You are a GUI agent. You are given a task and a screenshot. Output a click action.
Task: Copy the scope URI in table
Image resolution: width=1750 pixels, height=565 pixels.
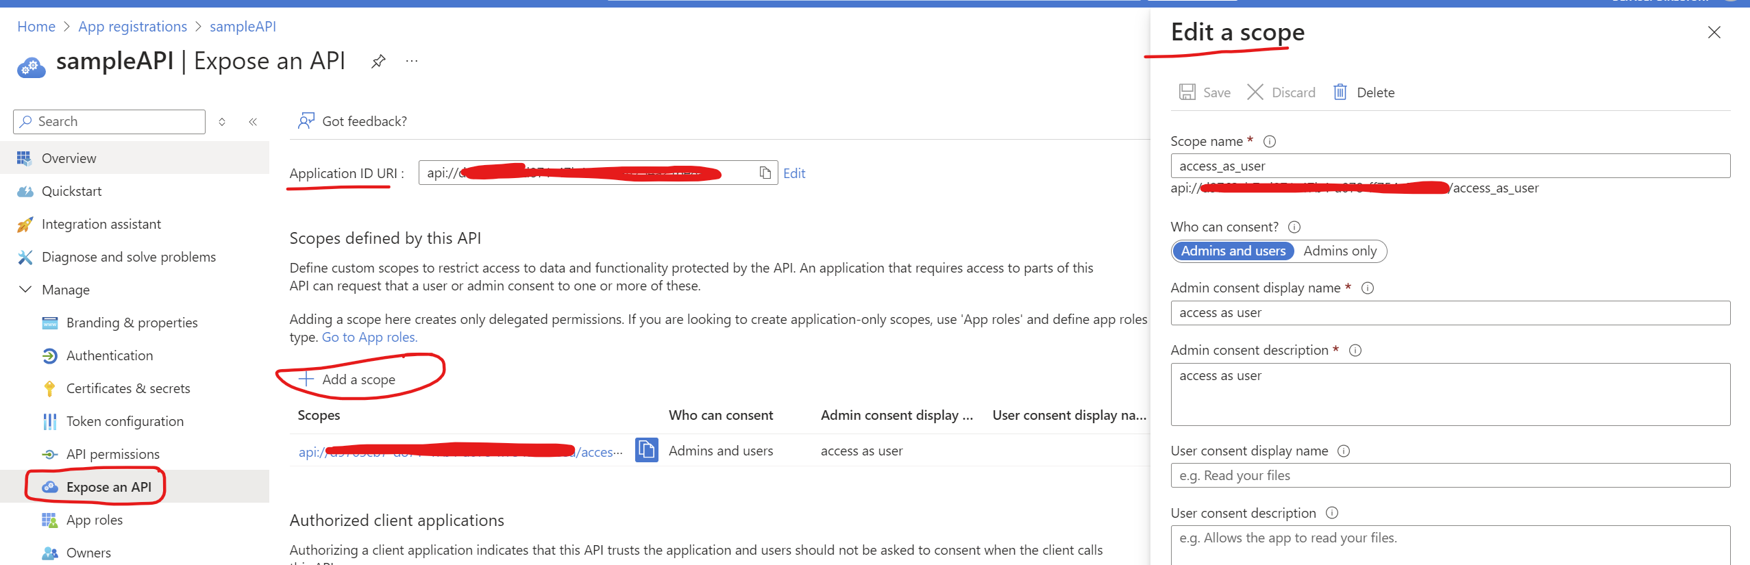(x=646, y=450)
